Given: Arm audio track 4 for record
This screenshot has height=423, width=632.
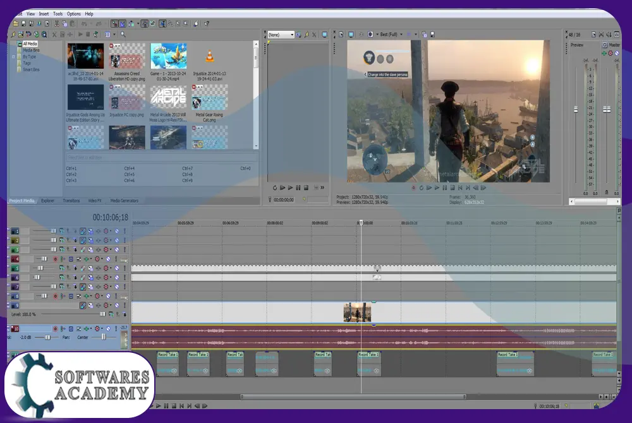Looking at the screenshot, I should tap(55, 259).
